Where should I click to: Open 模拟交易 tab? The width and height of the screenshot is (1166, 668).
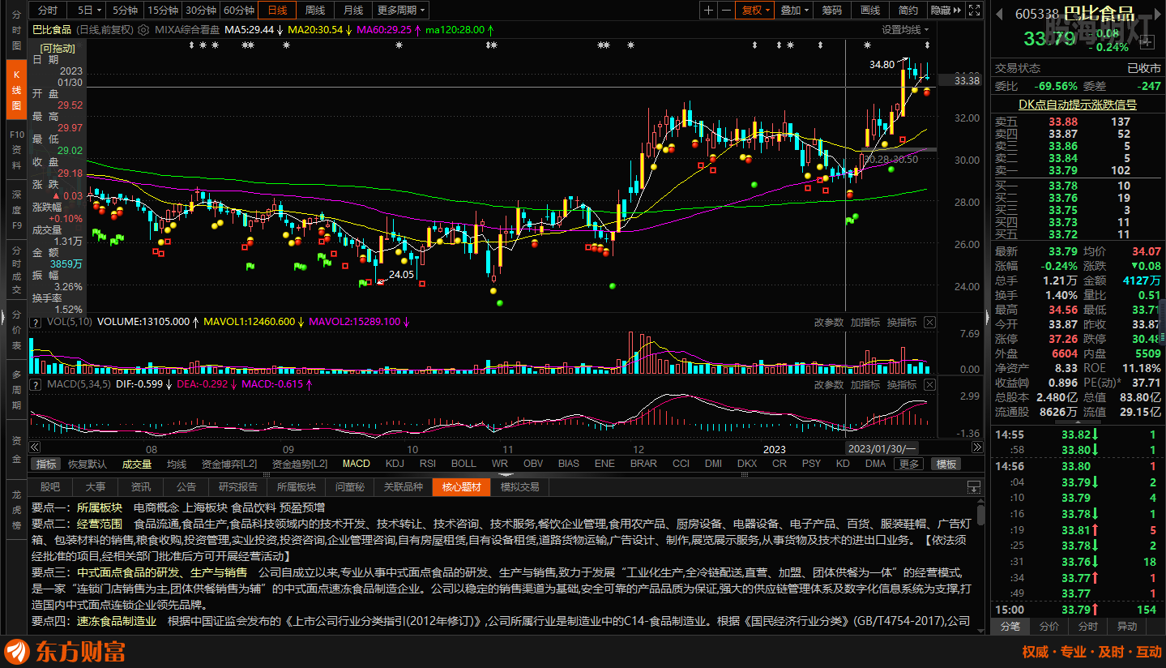coord(519,487)
